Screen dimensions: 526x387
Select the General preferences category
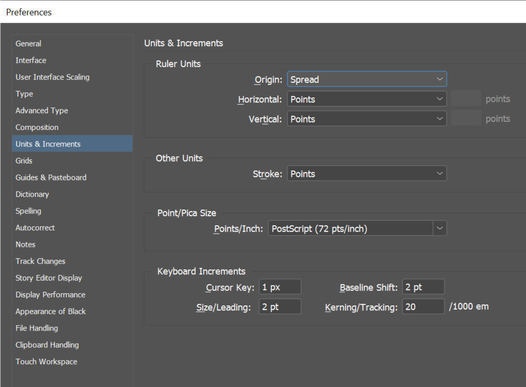click(28, 44)
